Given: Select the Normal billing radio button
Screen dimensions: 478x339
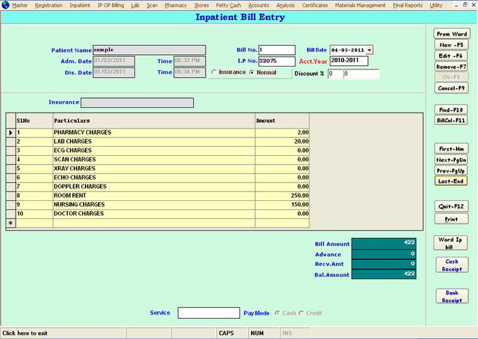Looking at the screenshot, I should pos(252,72).
